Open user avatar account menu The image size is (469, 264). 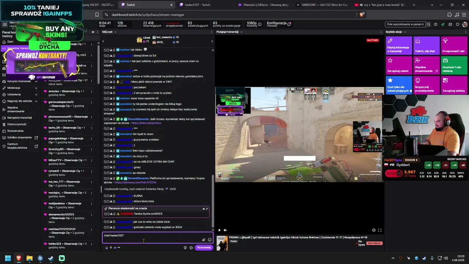[x=465, y=24]
